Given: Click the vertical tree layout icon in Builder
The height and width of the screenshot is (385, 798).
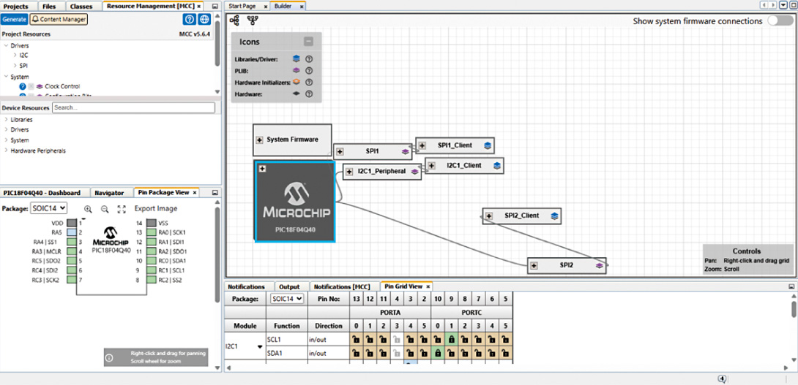Looking at the screenshot, I should coord(253,20).
